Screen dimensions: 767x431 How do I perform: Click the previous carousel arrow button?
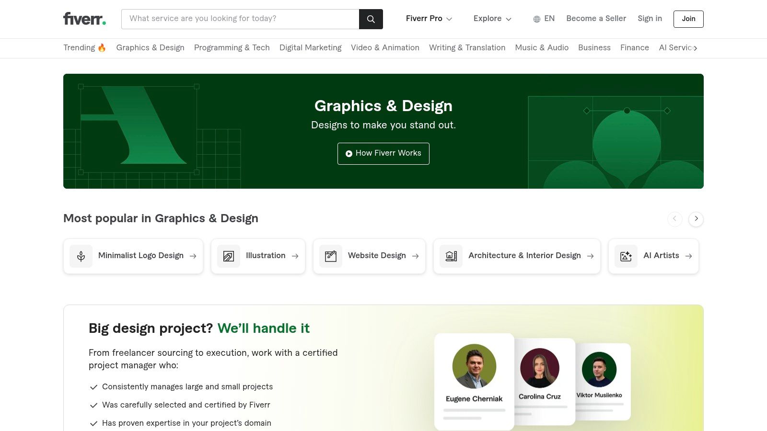pos(675,219)
